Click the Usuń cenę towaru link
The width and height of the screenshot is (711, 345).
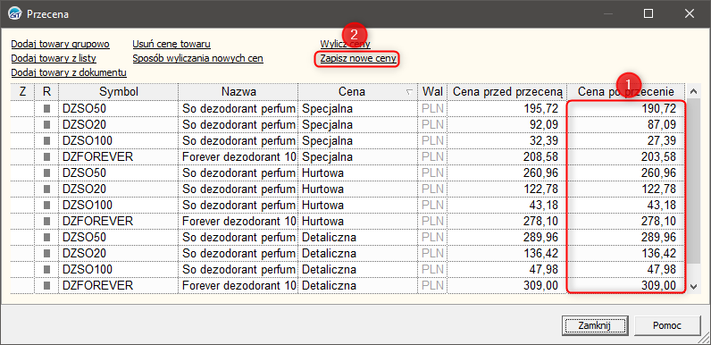click(171, 44)
